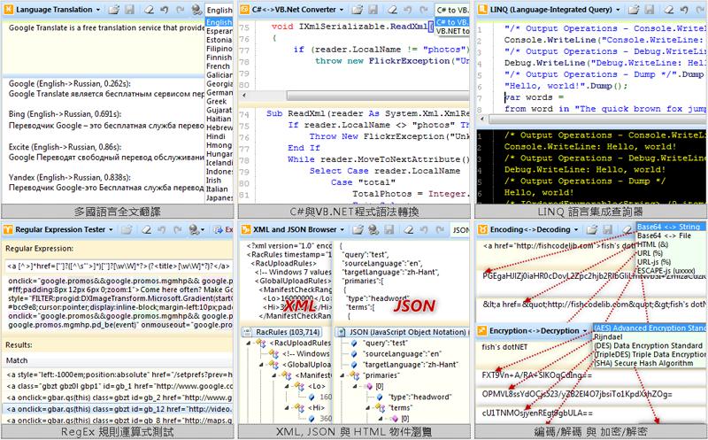Choose URL (%) encoding option

[x=671, y=253]
